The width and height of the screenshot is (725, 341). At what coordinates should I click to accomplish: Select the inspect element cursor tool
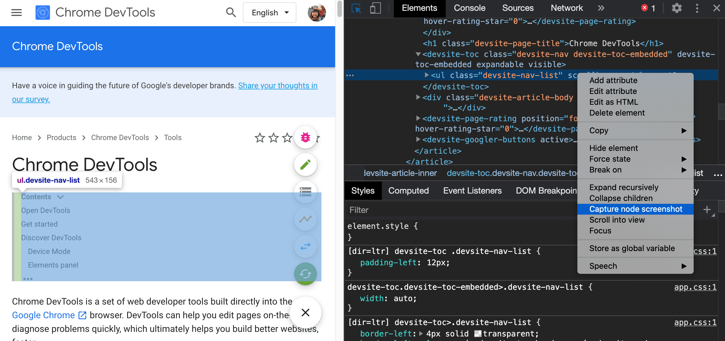(357, 8)
